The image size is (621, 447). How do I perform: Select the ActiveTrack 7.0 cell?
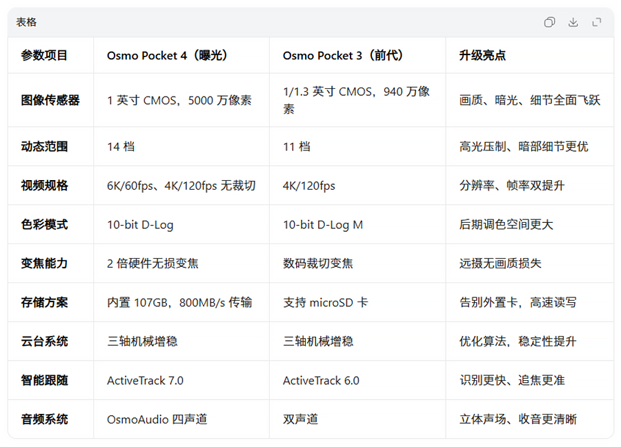pos(144,380)
